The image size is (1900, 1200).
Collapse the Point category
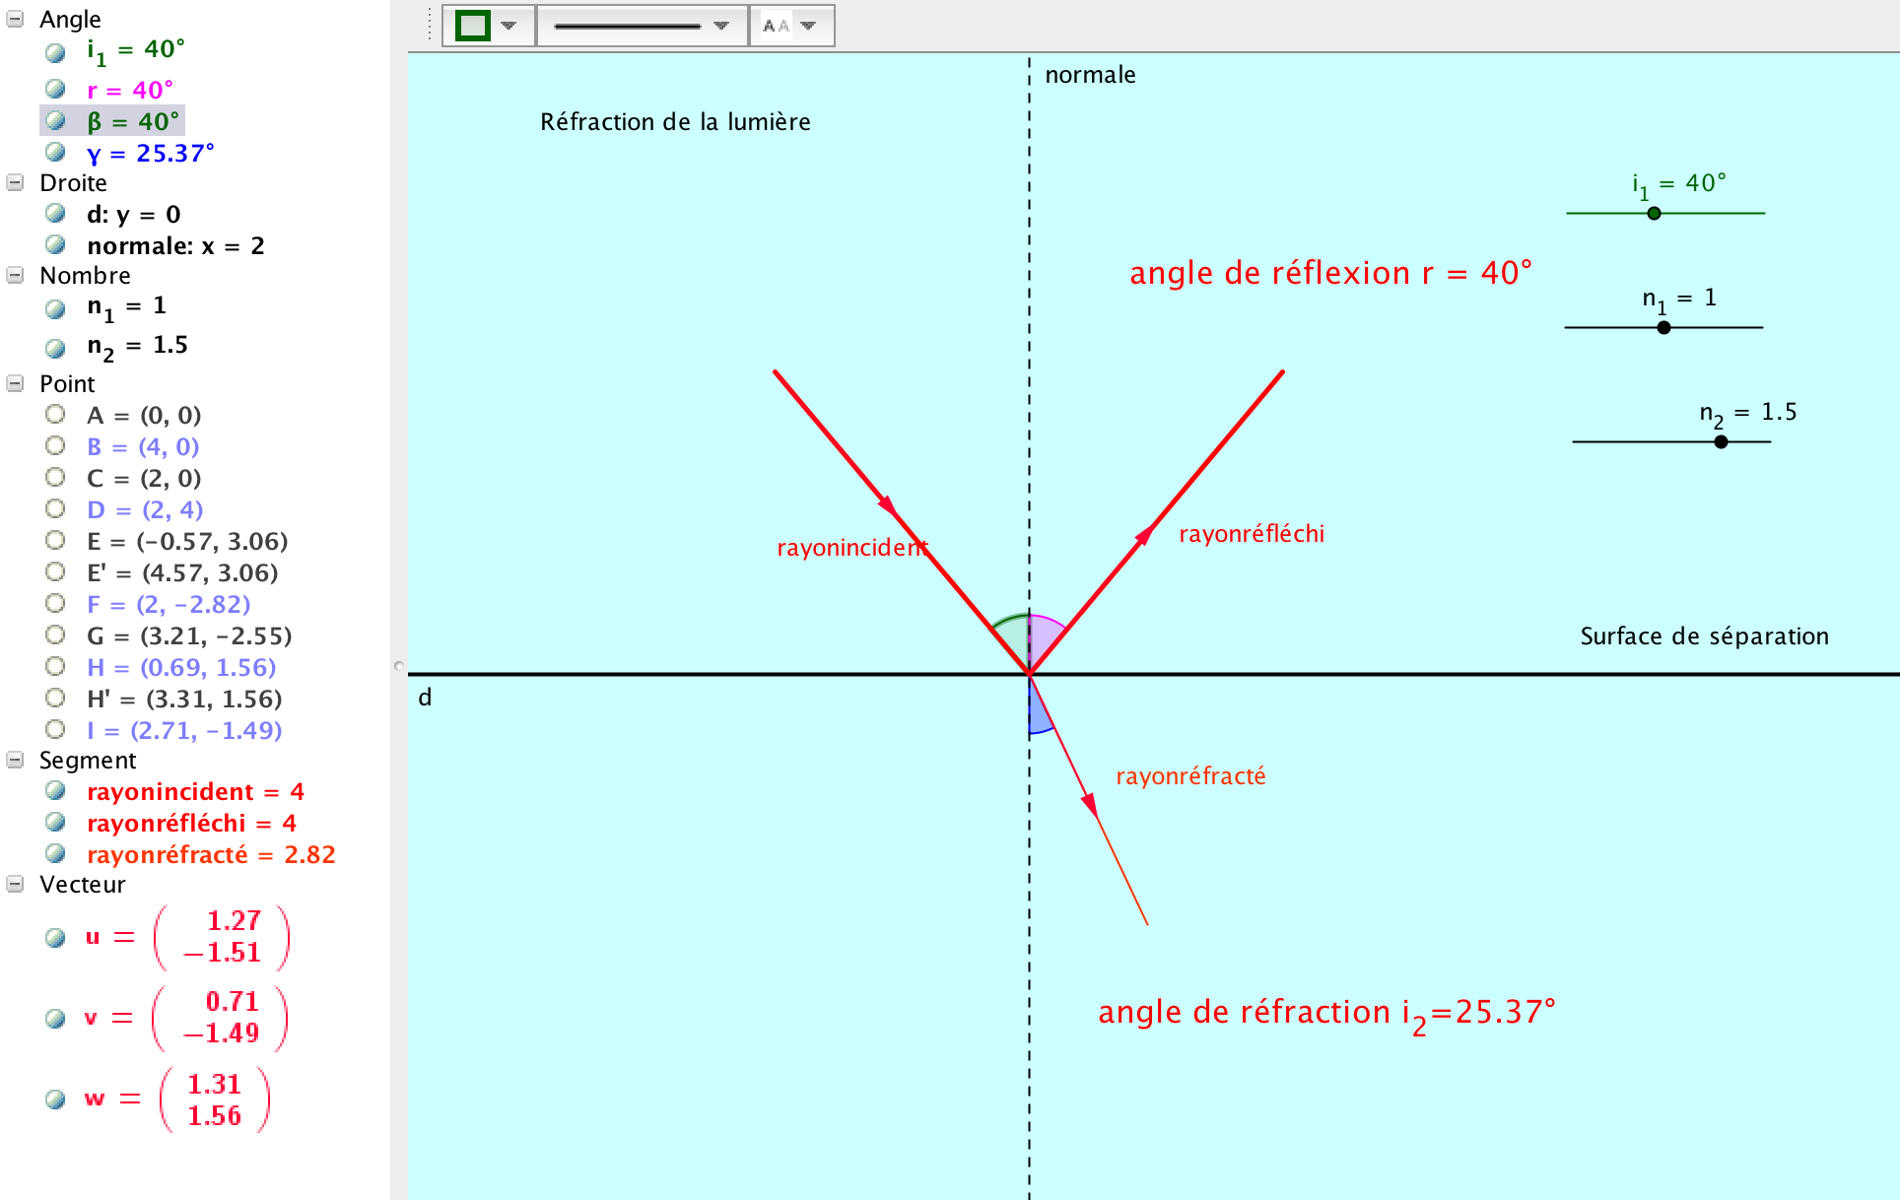pyautogui.click(x=15, y=384)
